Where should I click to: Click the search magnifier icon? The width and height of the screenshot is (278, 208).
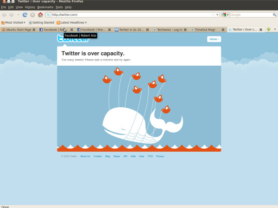click(x=274, y=15)
